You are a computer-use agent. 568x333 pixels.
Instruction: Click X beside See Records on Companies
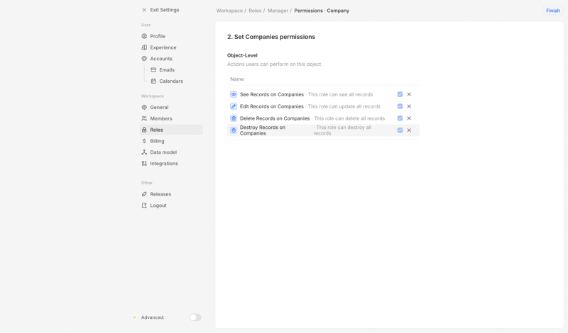409,94
